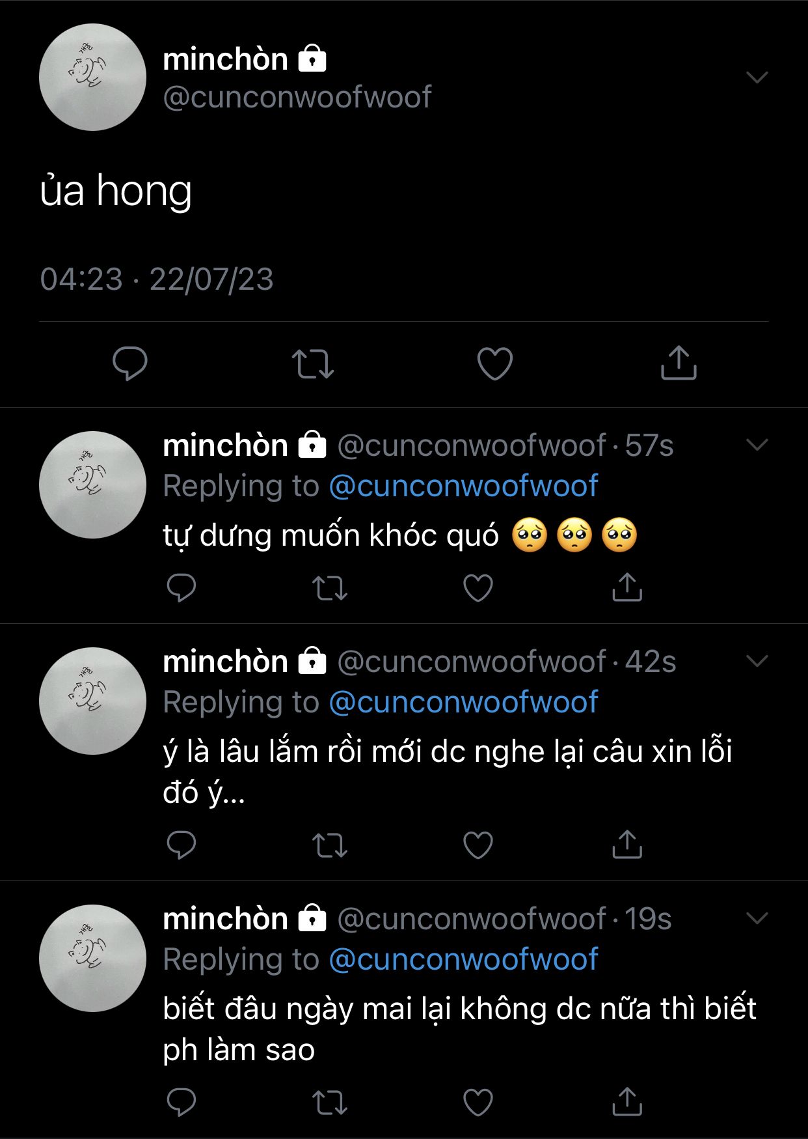808x1139 pixels.
Task: Expand the options menu on 57s reply
Action: 757,445
